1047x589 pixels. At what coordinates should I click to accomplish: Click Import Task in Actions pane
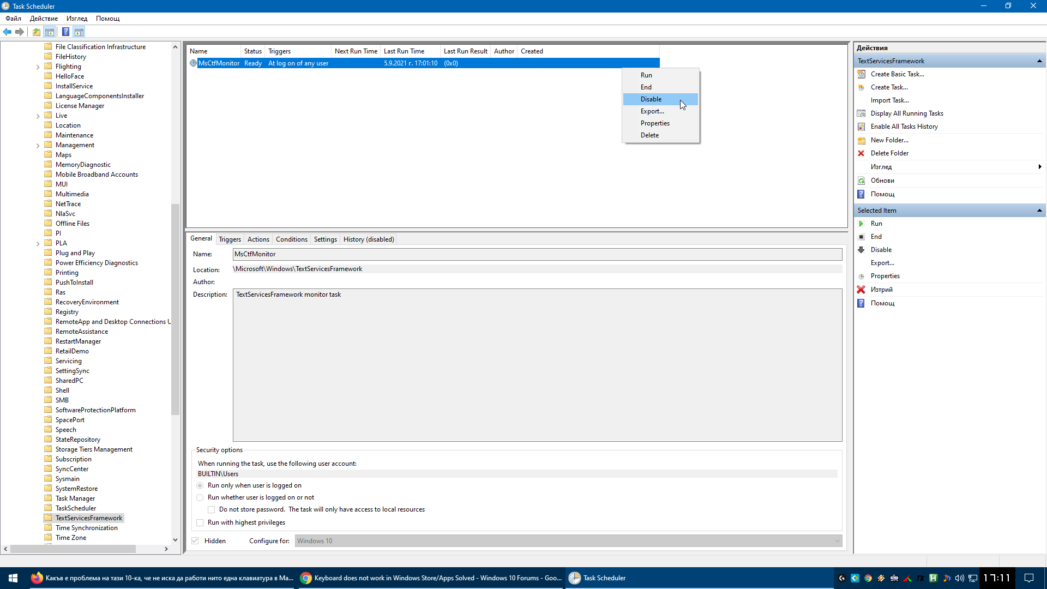pyautogui.click(x=889, y=100)
